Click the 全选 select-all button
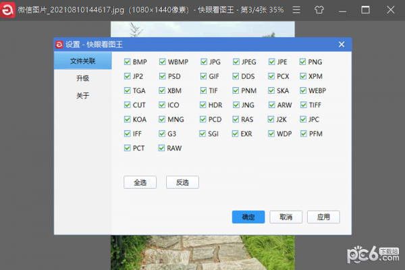The width and height of the screenshot is (405, 270). (x=140, y=182)
